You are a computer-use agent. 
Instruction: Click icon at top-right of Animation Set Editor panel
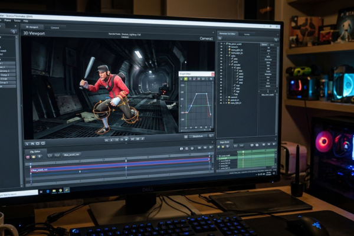coord(276,40)
